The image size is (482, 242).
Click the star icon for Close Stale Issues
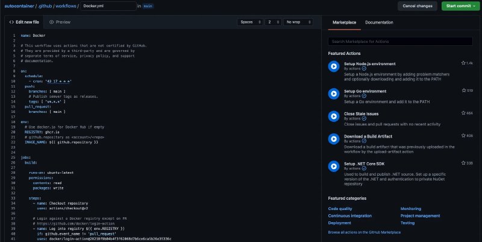click(463, 113)
